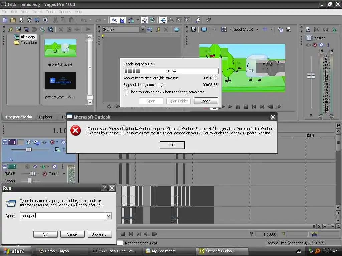The image size is (342, 256).
Task: Click the Master bus automation gear icon
Action: 315,45
